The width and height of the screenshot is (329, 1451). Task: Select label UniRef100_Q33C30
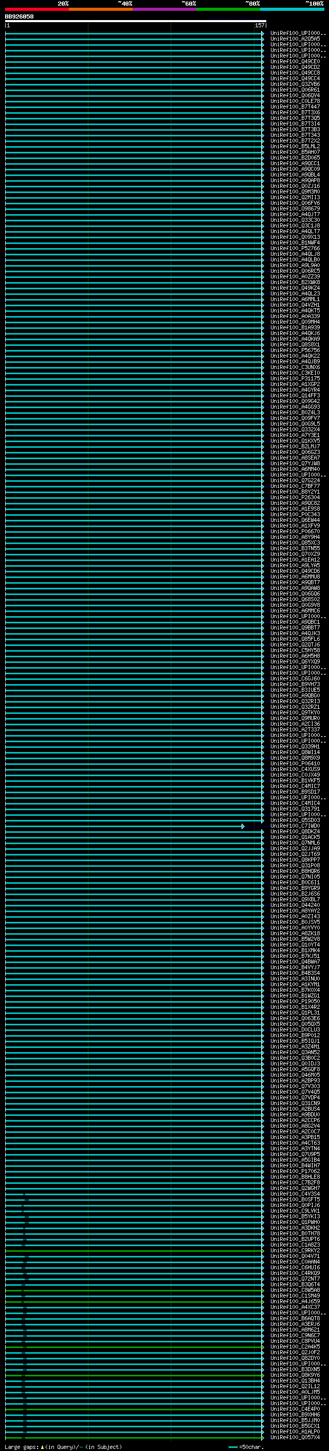(295, 220)
